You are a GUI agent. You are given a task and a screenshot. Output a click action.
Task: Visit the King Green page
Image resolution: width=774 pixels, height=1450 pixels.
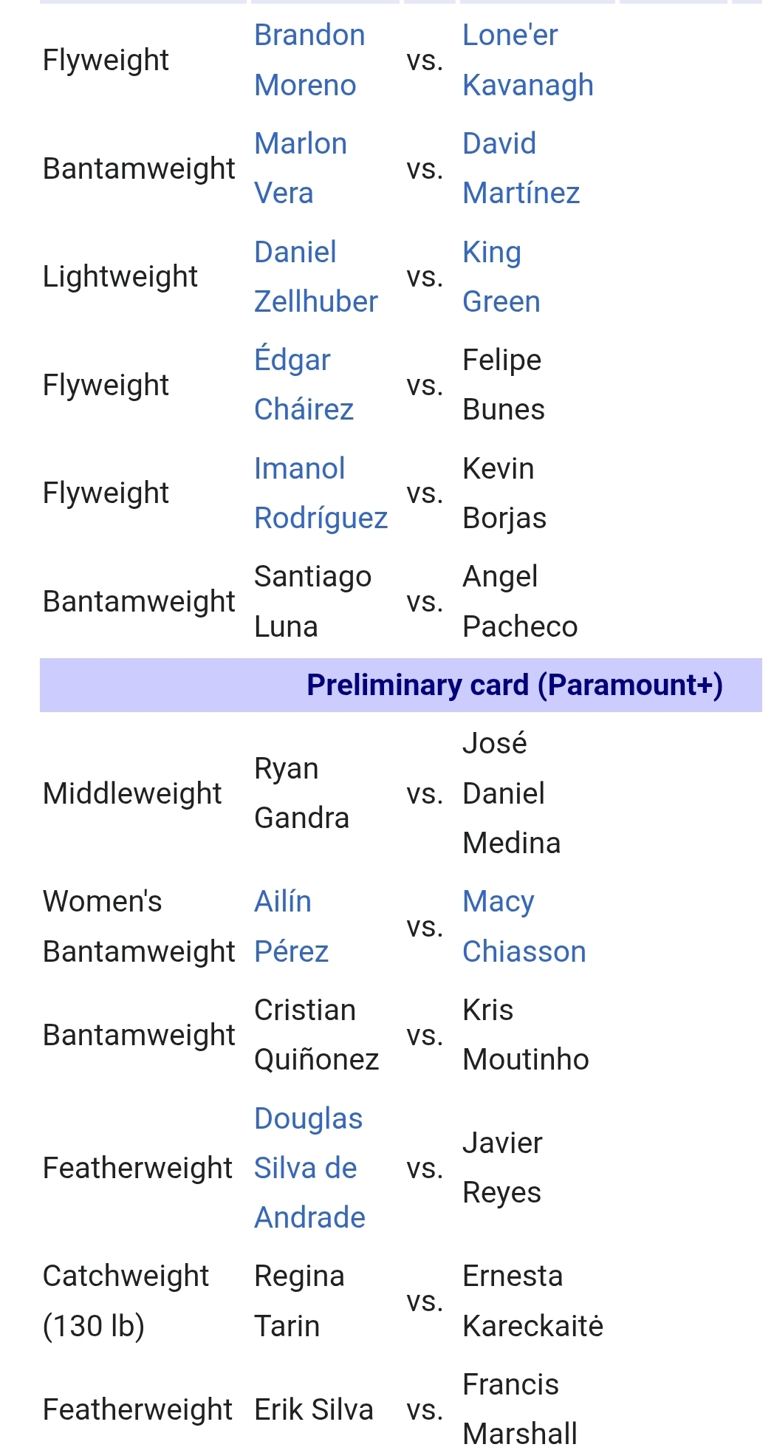click(x=500, y=276)
